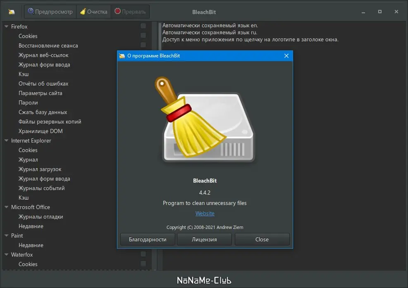Select Cookies under Firefox
Screen dimensions: 408x288
coord(28,36)
